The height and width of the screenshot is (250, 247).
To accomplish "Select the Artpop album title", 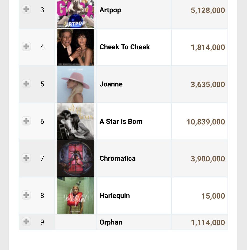I will (110, 10).
